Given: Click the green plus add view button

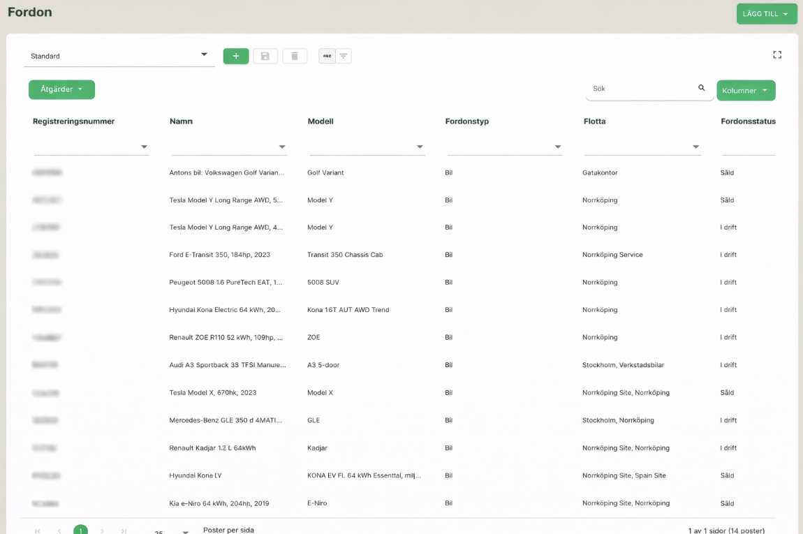Looking at the screenshot, I should click(236, 57).
